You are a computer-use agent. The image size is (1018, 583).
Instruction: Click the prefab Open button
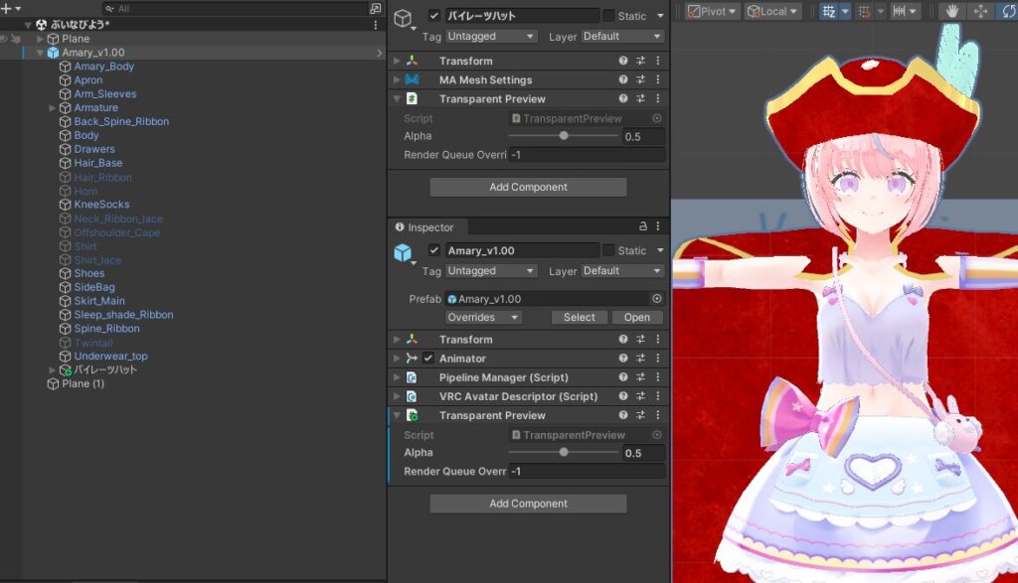pos(636,318)
